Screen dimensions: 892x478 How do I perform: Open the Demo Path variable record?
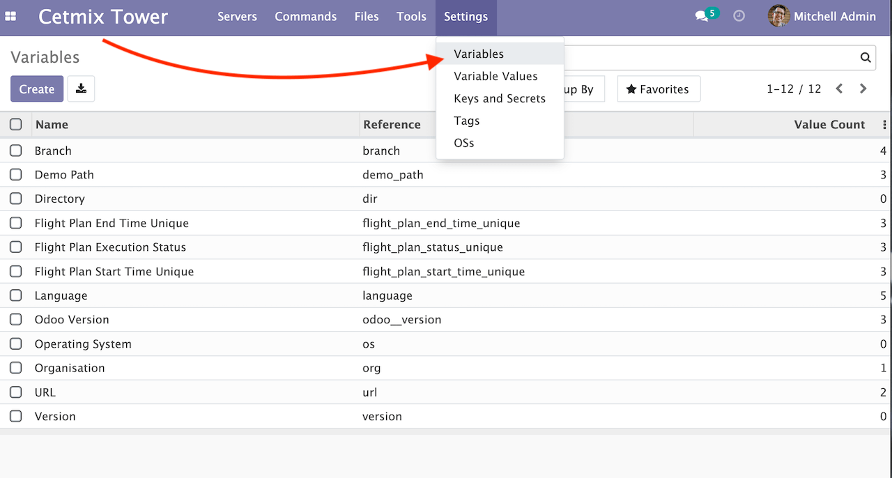pos(64,174)
